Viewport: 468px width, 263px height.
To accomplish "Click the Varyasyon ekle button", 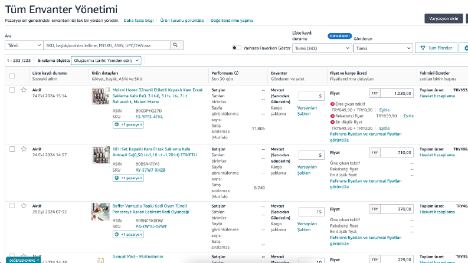I will pos(444,18).
